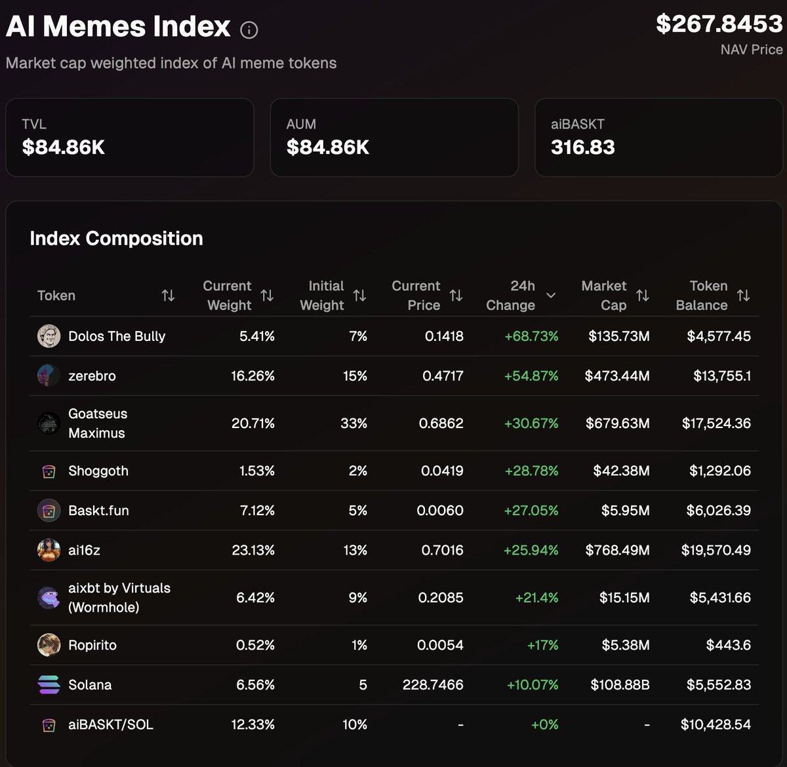Open zerebro token name
The height and width of the screenshot is (767, 787).
pos(92,376)
